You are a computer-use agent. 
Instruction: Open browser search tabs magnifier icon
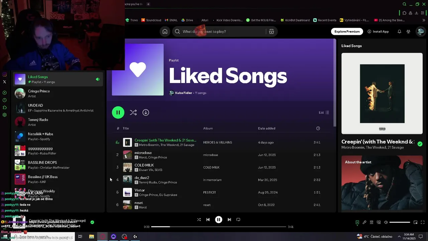pos(404,4)
